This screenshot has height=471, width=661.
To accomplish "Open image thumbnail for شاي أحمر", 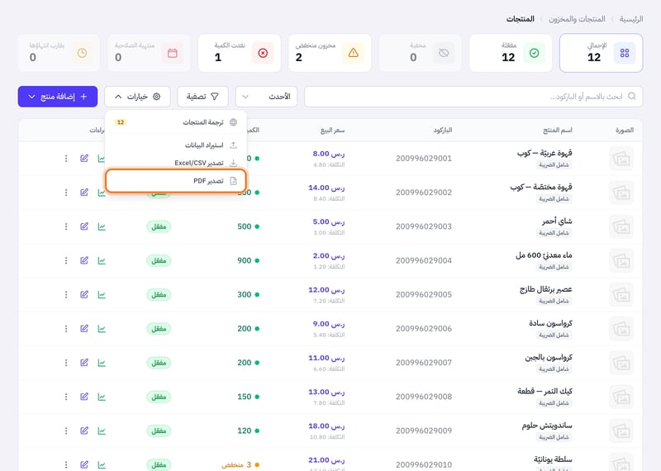I will [621, 226].
